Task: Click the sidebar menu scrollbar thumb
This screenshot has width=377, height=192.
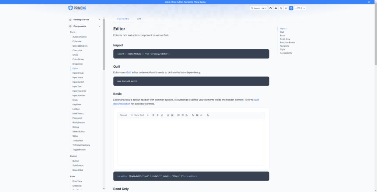Action: 104,45
